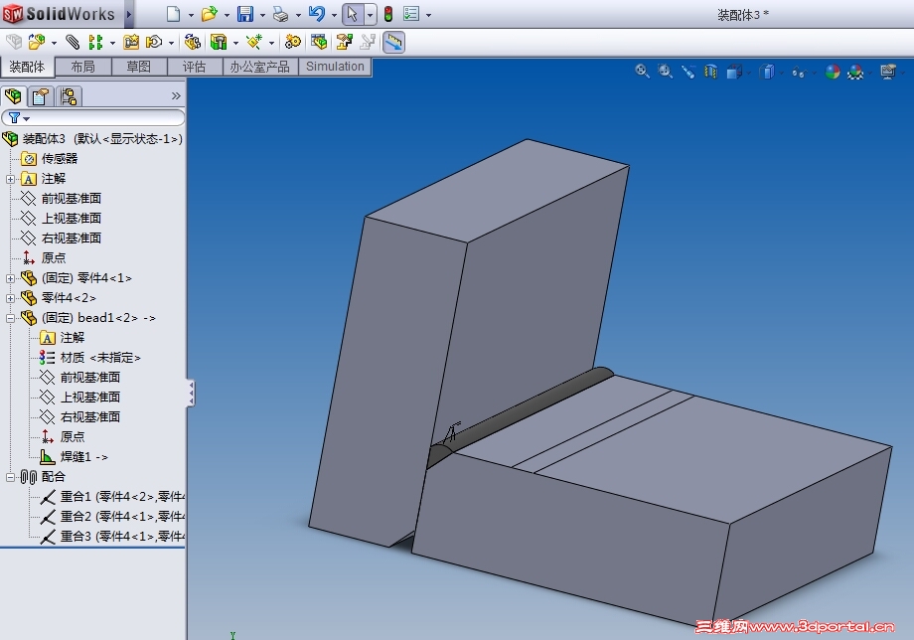Click the Hide/Show Items glasses icon
The width and height of the screenshot is (914, 640).
point(799,72)
